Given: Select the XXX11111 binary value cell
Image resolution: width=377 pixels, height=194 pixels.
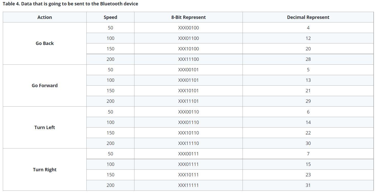Looking at the screenshot, I should click(188, 185).
